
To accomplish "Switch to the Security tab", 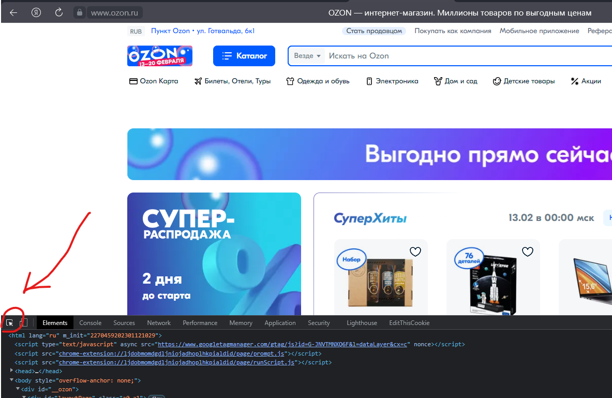I will click(319, 323).
